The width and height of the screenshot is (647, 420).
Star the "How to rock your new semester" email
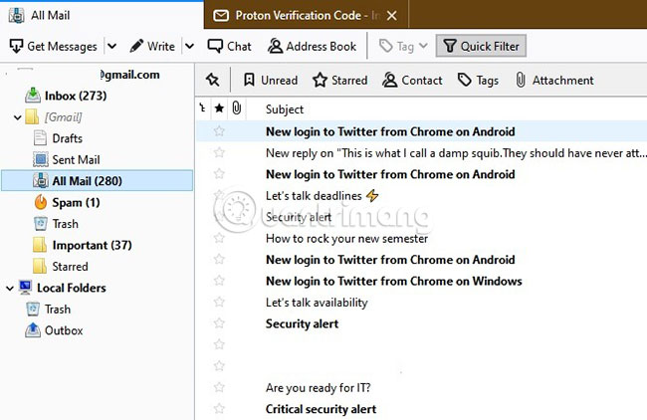pyautogui.click(x=219, y=238)
